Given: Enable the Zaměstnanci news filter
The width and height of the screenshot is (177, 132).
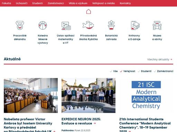Looking at the screenshot, I should click(164, 71).
